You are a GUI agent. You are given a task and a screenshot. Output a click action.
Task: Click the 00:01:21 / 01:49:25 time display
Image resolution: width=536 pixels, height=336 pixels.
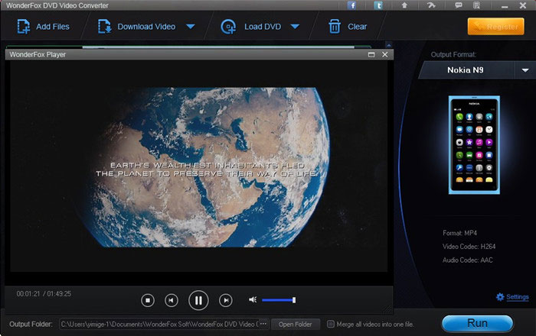click(44, 293)
